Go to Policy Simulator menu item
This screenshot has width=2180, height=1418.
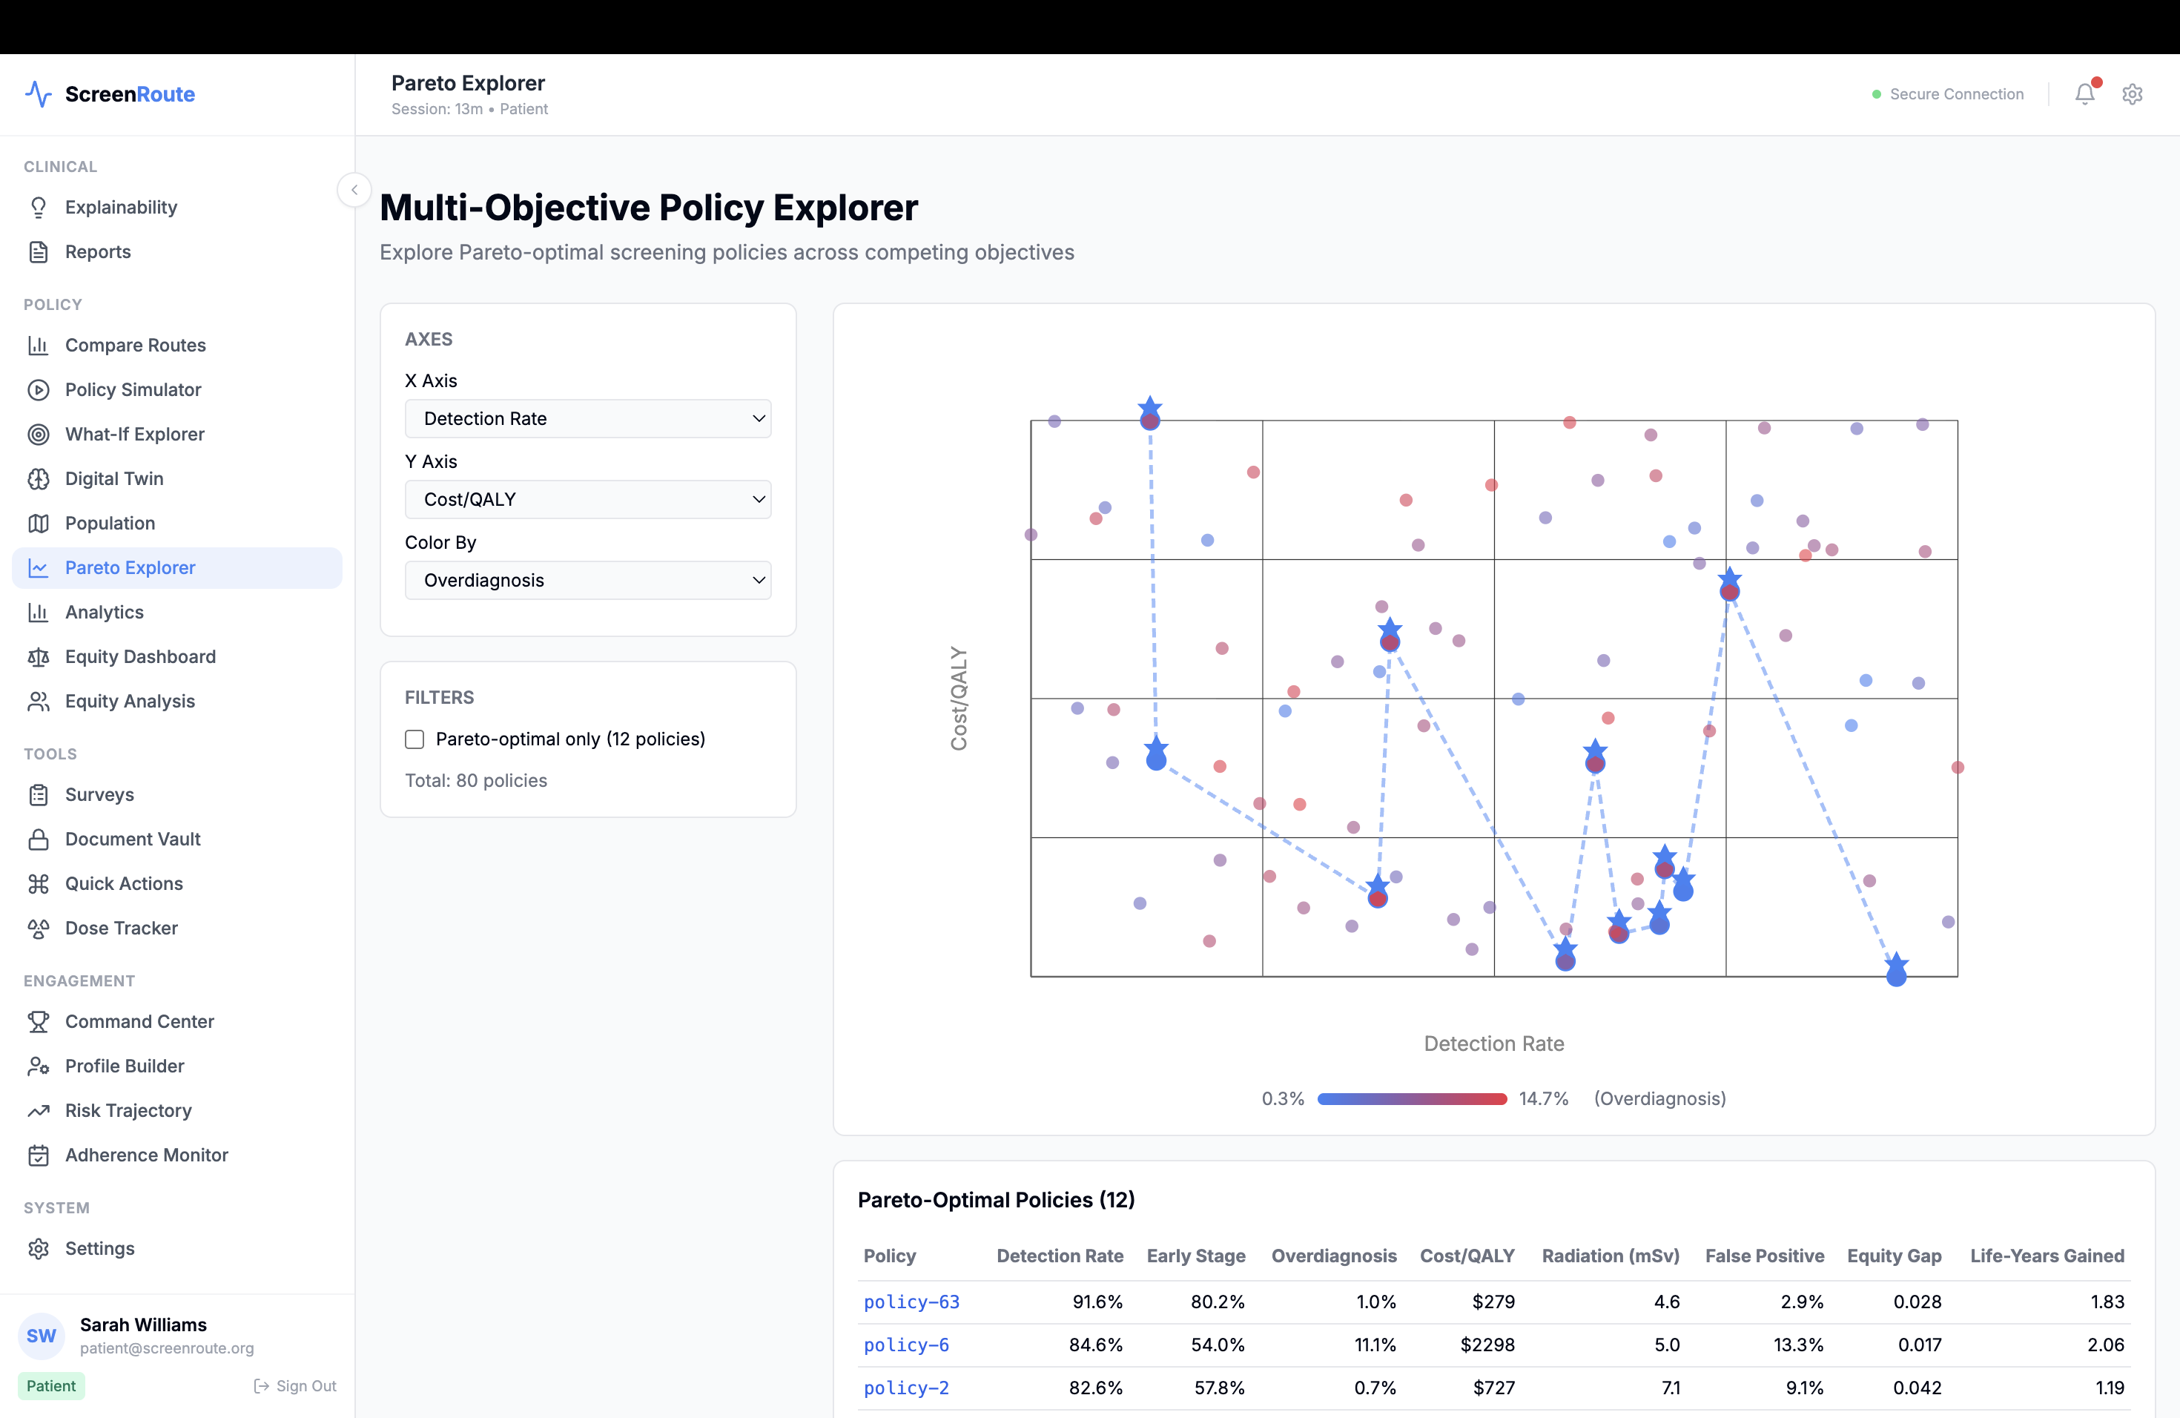coord(133,389)
